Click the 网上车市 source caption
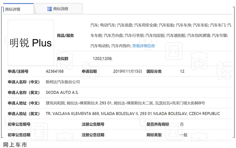The width and height of the screenshot is (236, 148). pos(15,145)
